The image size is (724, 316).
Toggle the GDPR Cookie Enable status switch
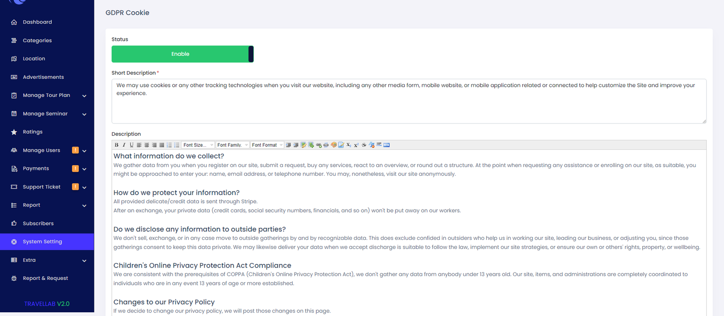click(x=182, y=54)
